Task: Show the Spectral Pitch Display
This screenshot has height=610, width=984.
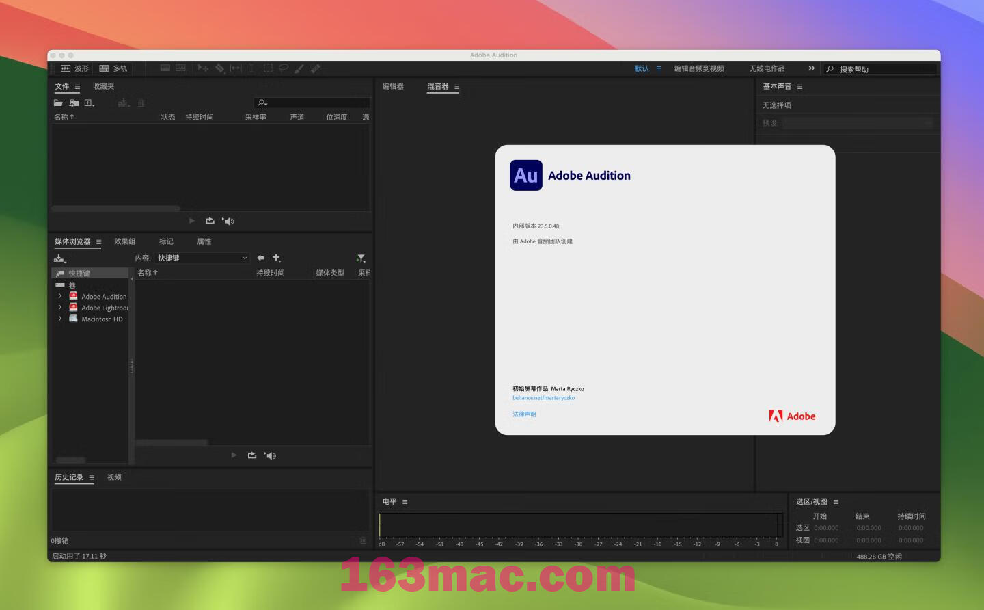Action: 180,68
